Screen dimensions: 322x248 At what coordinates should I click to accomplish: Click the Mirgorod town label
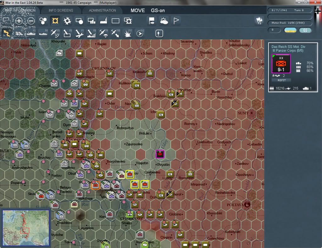pyautogui.click(x=198, y=184)
